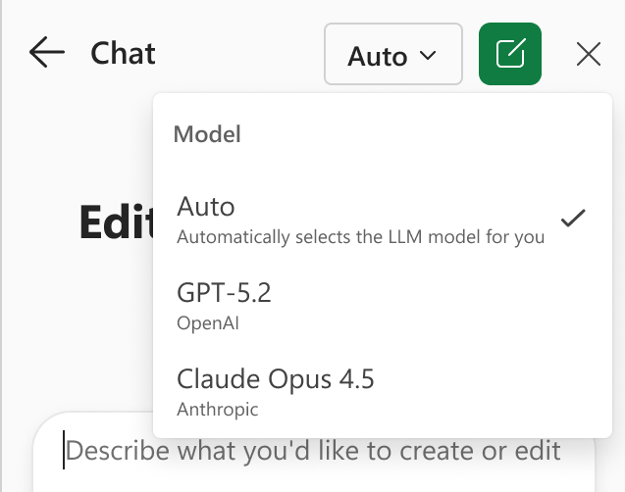Start a new chat with green compose icon
Screen dimensions: 625x492
[x=510, y=54]
